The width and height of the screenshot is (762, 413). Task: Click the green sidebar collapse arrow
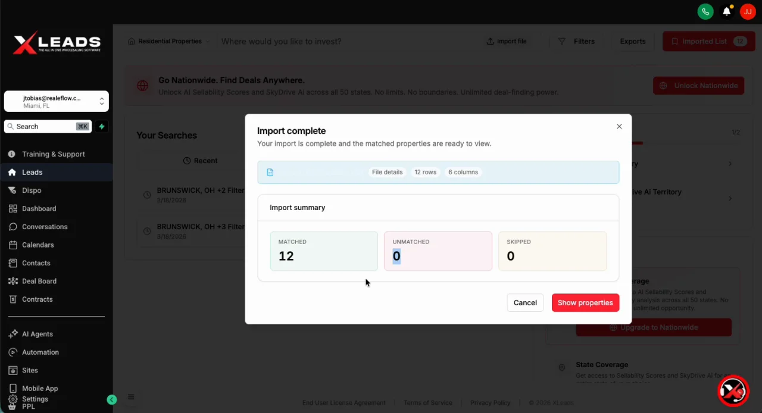111,400
